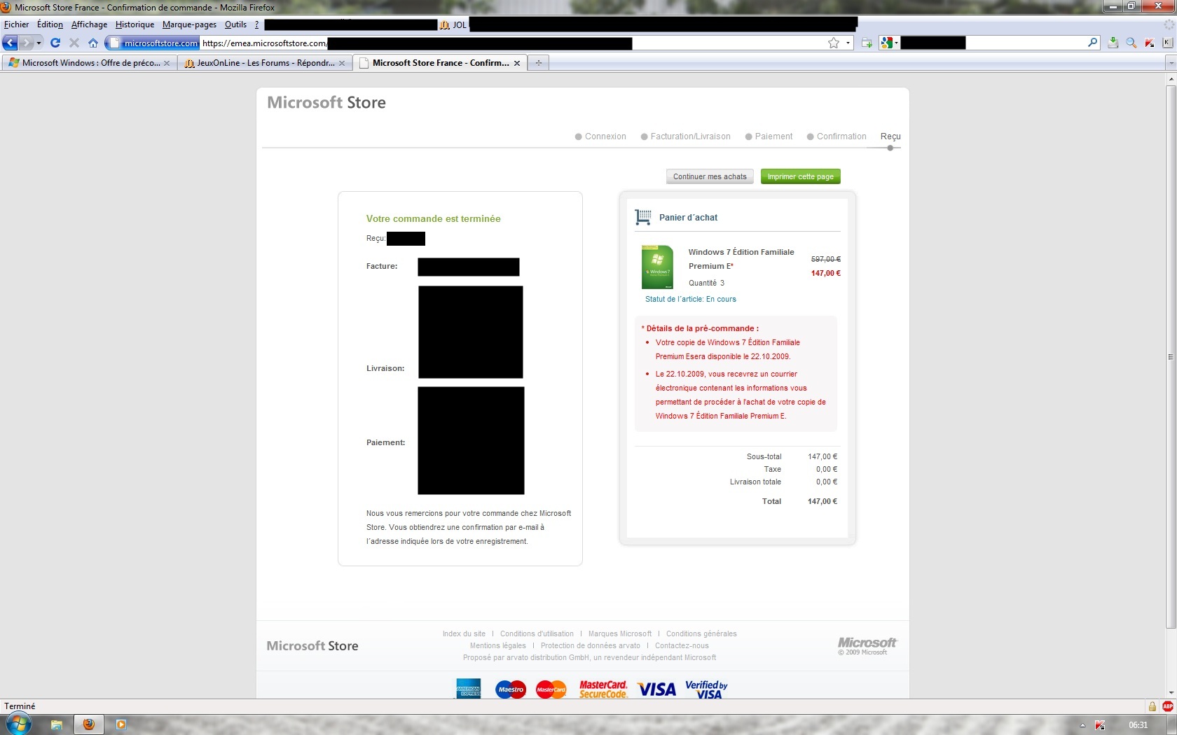Click the search box magnifier icon
This screenshot has width=1177, height=735.
1092,43
